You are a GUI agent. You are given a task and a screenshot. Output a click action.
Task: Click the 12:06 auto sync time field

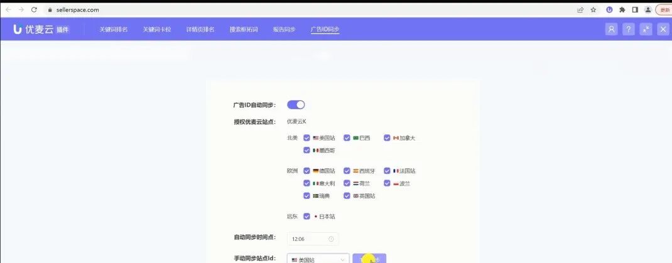pyautogui.click(x=308, y=239)
